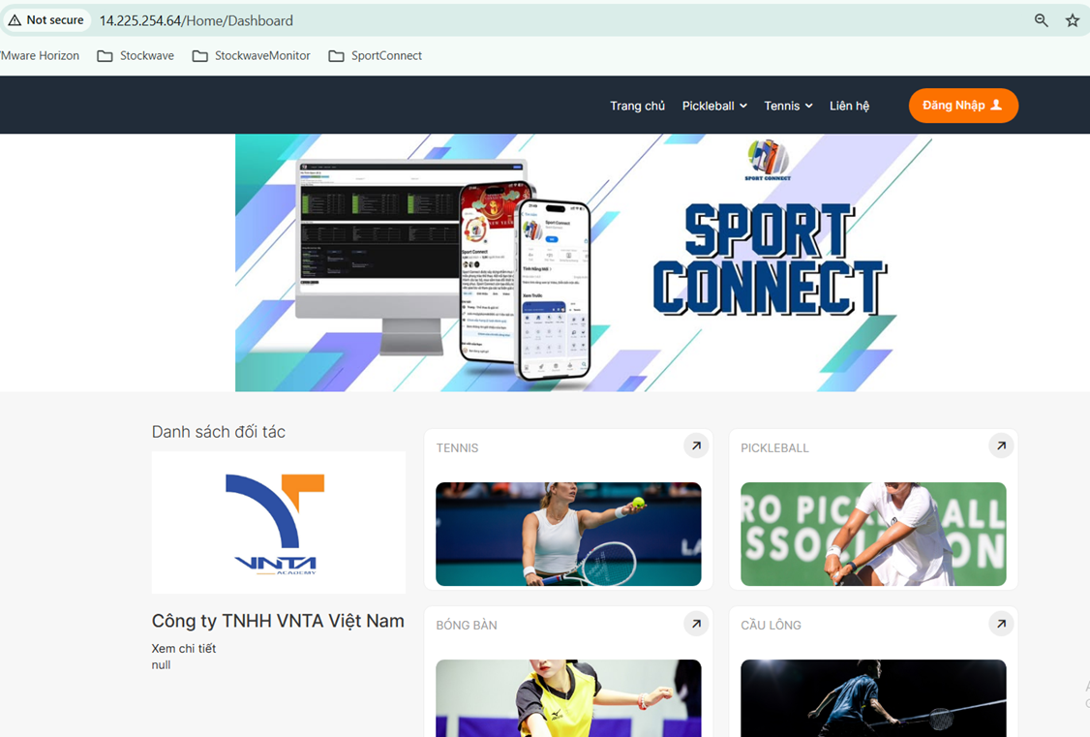This screenshot has width=1090, height=737.
Task: Click the CẦU LÔNG card label
Action: tap(771, 625)
